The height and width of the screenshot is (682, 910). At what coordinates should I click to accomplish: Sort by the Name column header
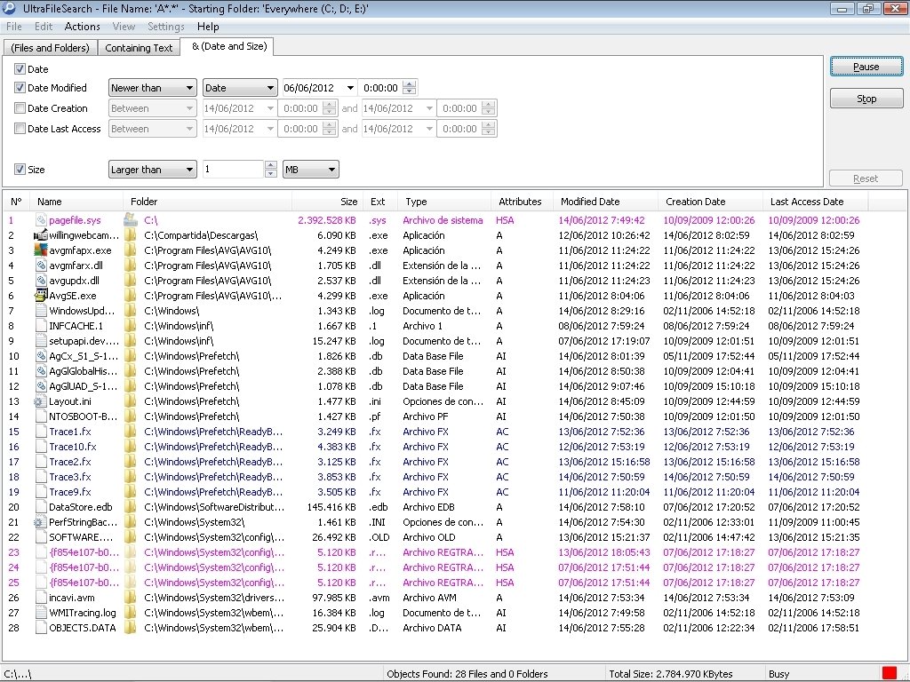(x=76, y=202)
